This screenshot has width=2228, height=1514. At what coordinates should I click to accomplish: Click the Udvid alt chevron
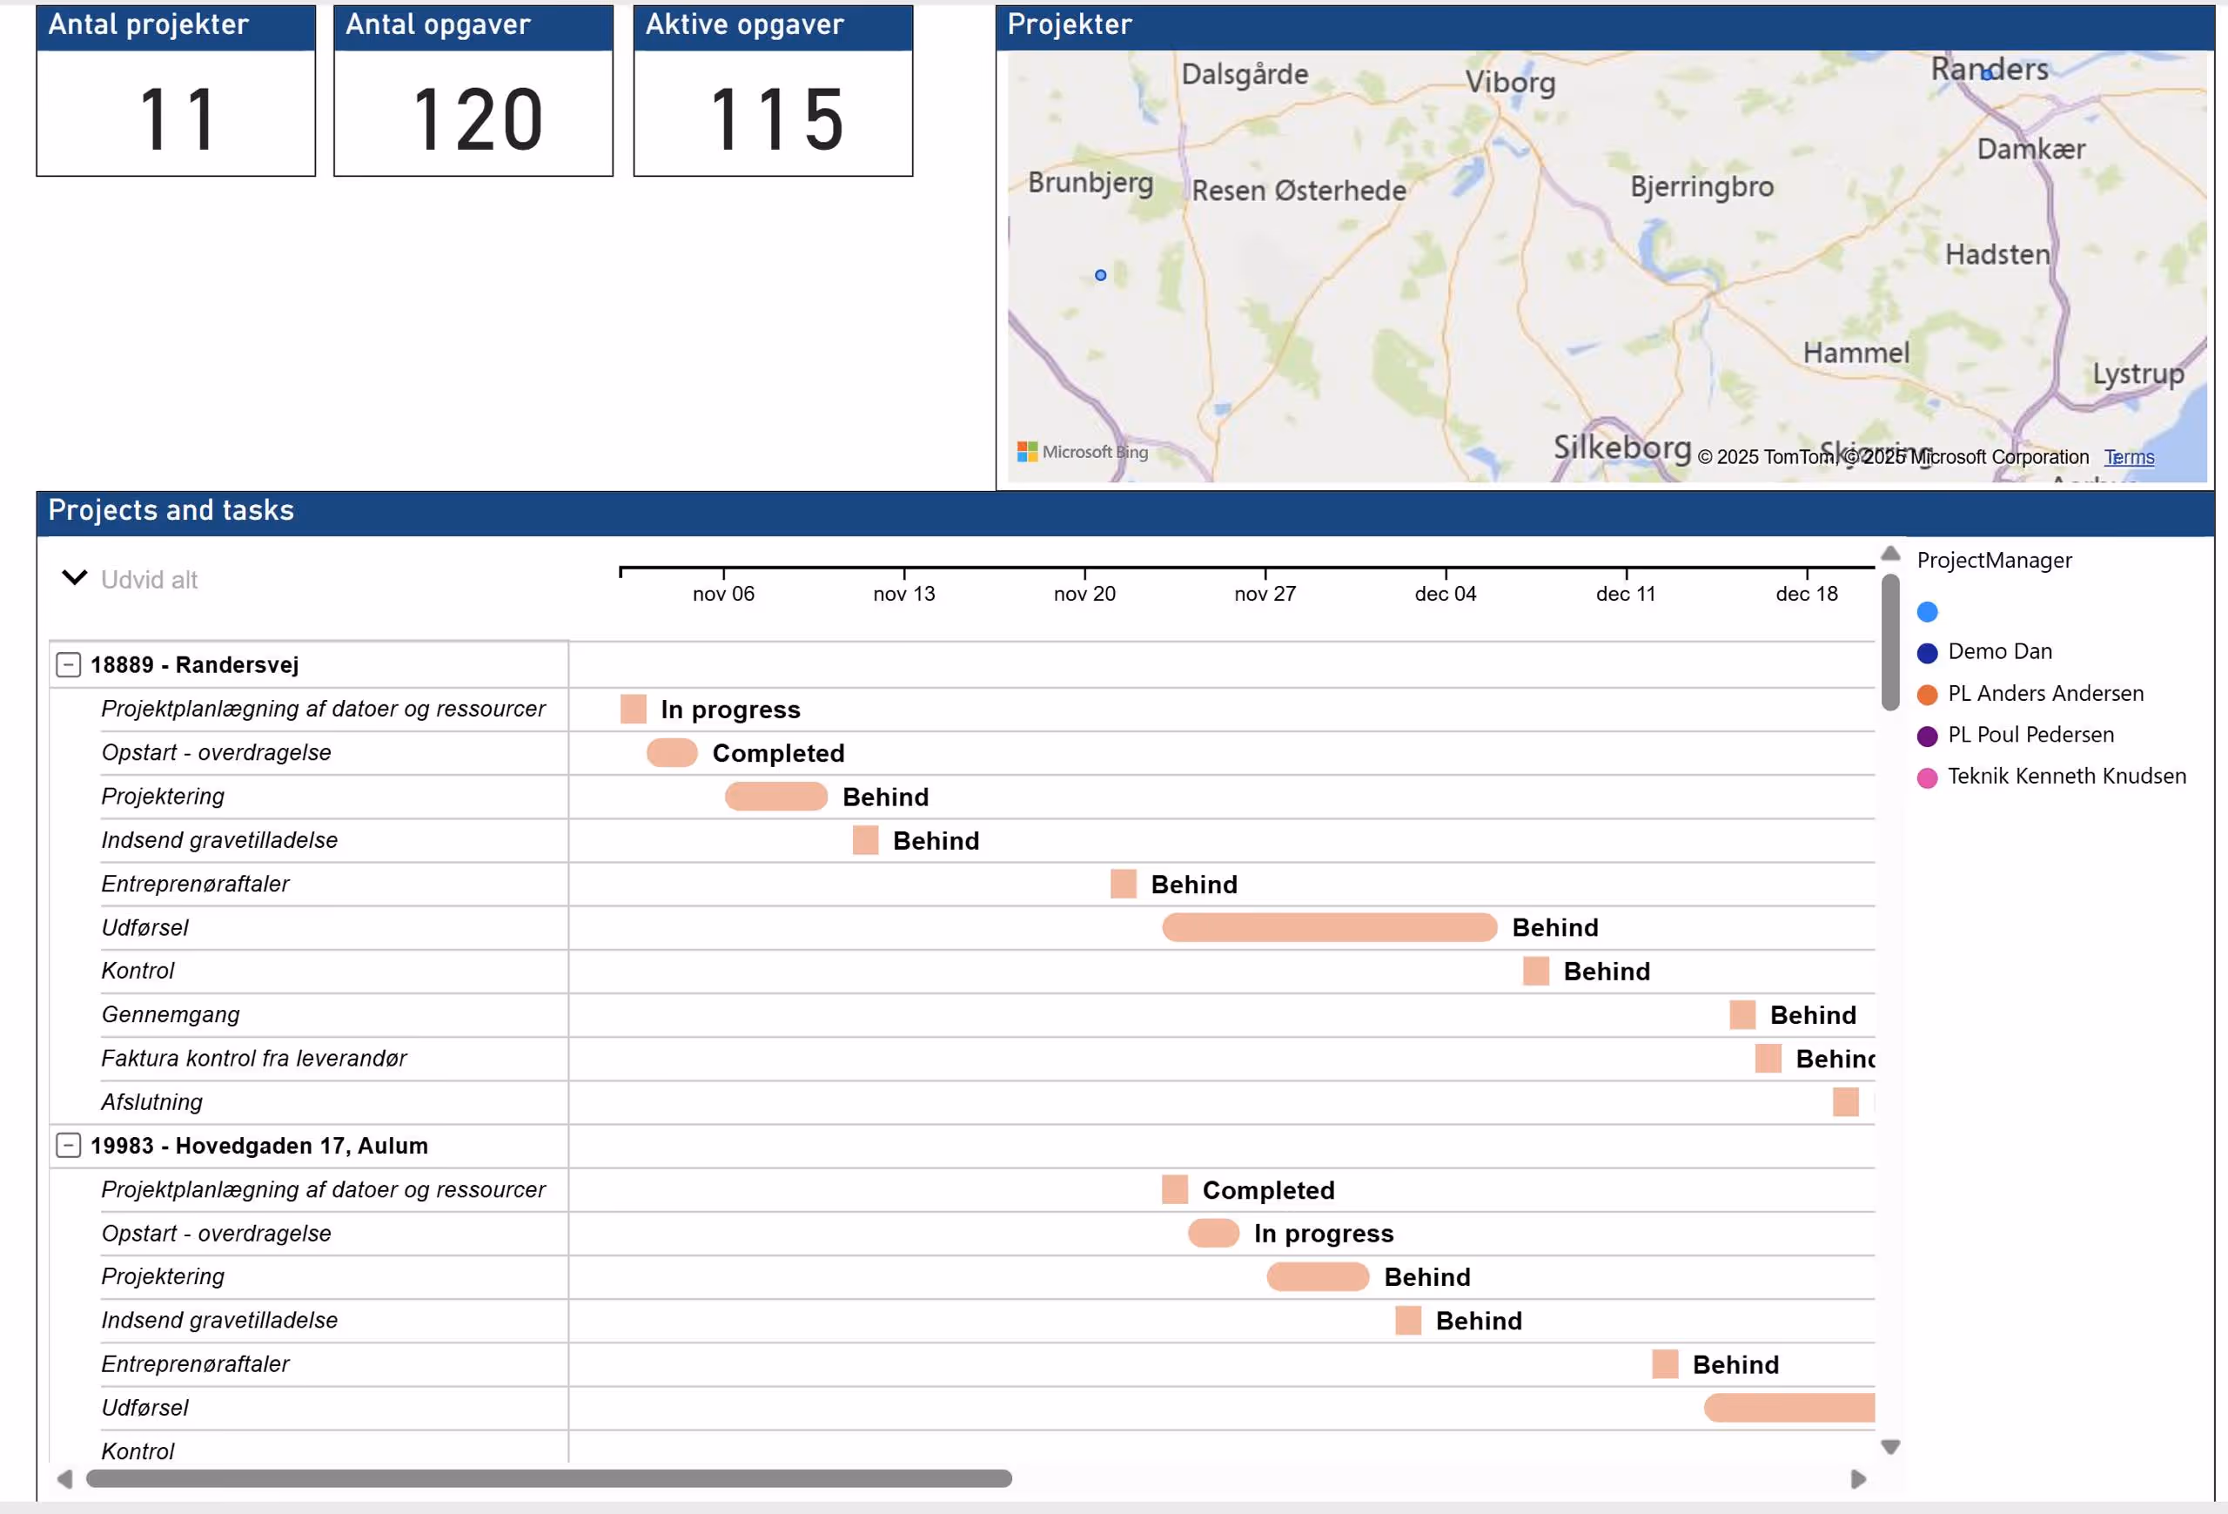tap(74, 578)
